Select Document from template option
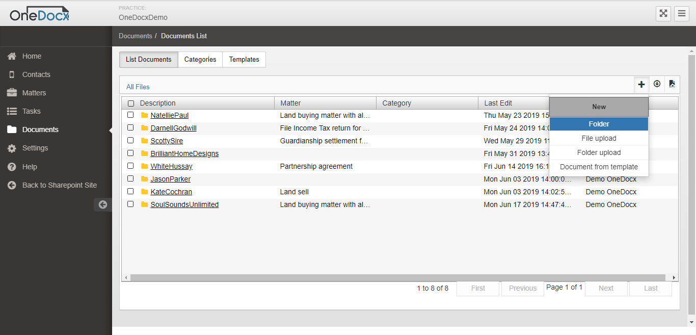This screenshot has height=335, width=696. (x=599, y=167)
